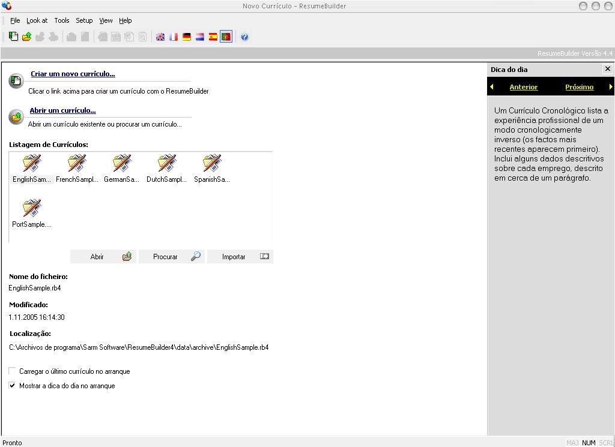The width and height of the screenshot is (615, 447).
Task: Select the French flag language icon
Action: tap(173, 37)
